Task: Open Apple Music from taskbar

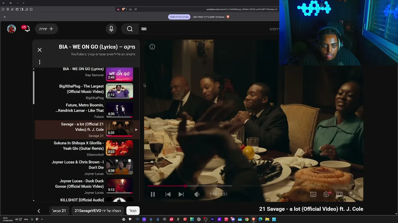Action: pos(226,219)
